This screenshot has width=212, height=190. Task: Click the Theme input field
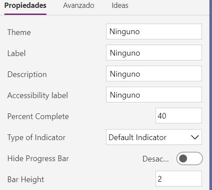154,32
